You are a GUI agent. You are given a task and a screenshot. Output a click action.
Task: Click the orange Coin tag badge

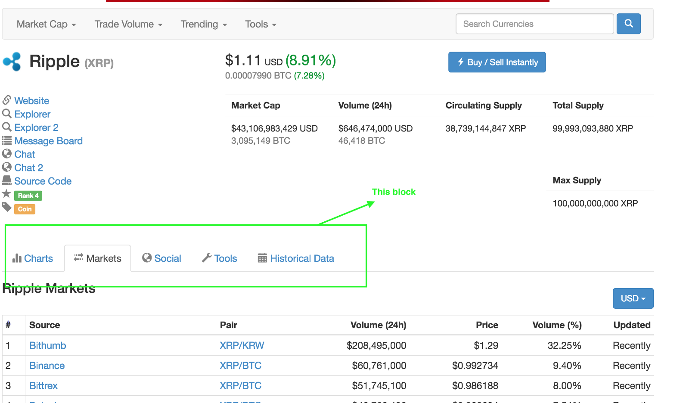click(x=25, y=209)
